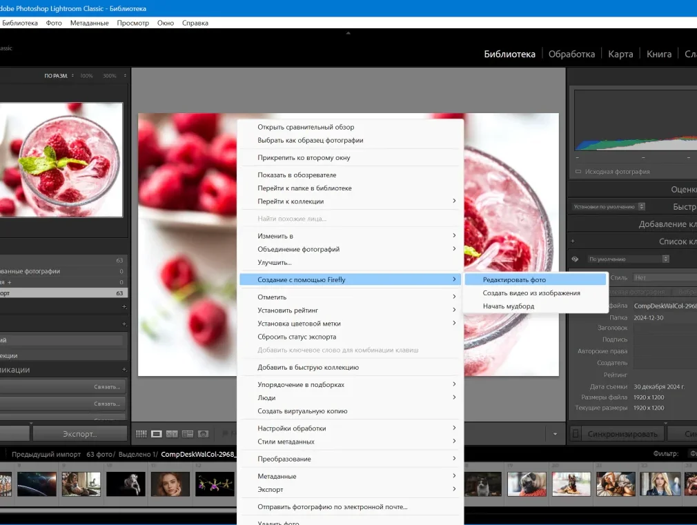
Task: Choose Редактировать фото in Firefly submenu
Action: [514, 280]
